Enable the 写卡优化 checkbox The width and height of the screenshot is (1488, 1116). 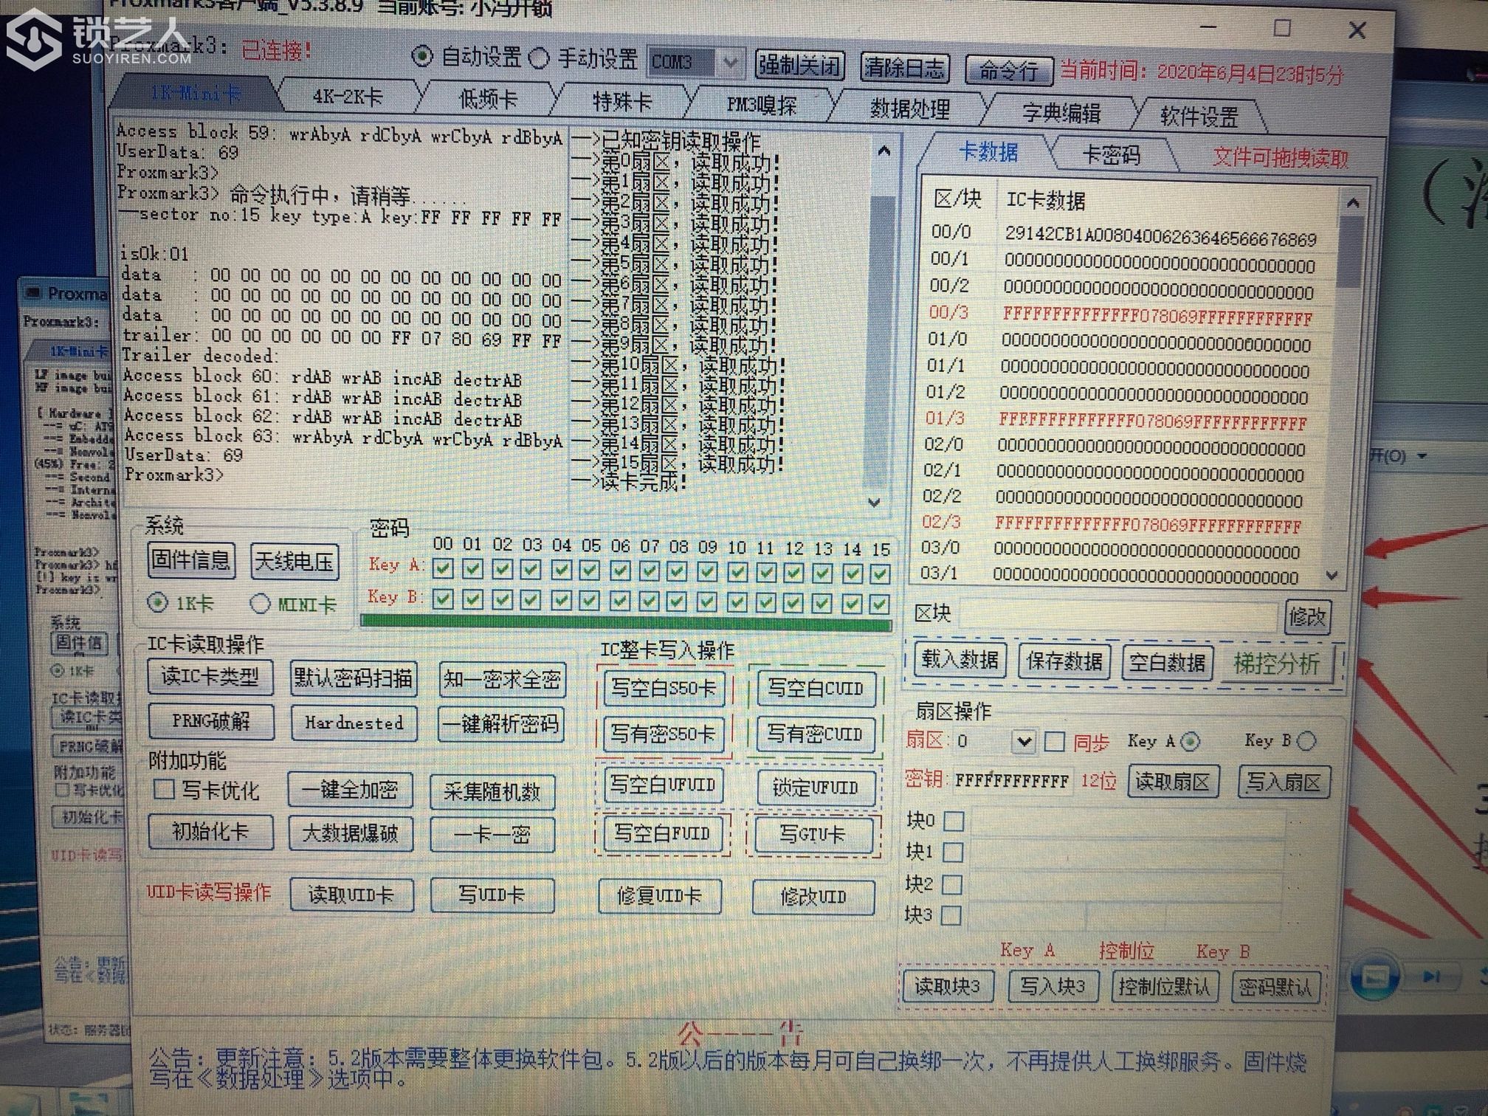click(x=164, y=790)
